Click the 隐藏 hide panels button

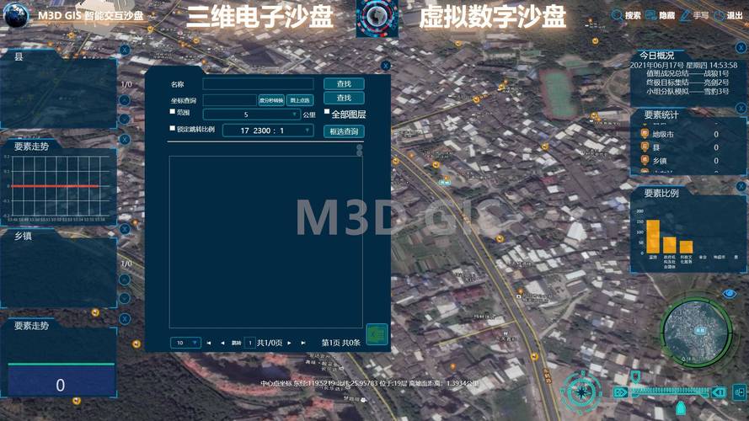[661, 16]
